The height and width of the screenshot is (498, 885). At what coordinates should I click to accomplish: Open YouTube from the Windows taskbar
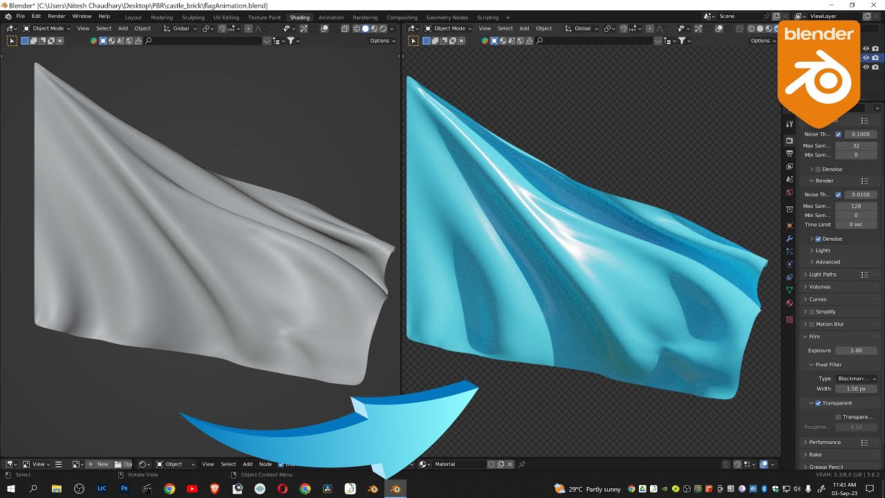(192, 489)
